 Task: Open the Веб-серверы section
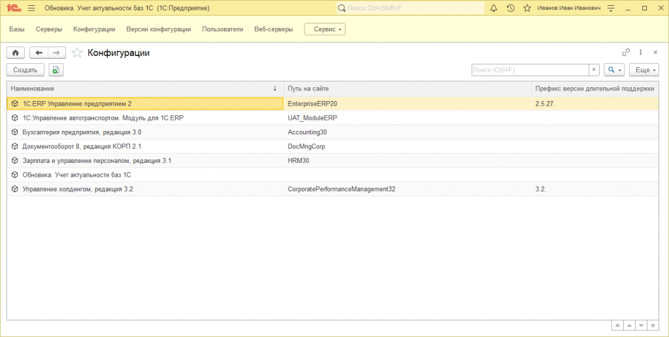point(274,29)
